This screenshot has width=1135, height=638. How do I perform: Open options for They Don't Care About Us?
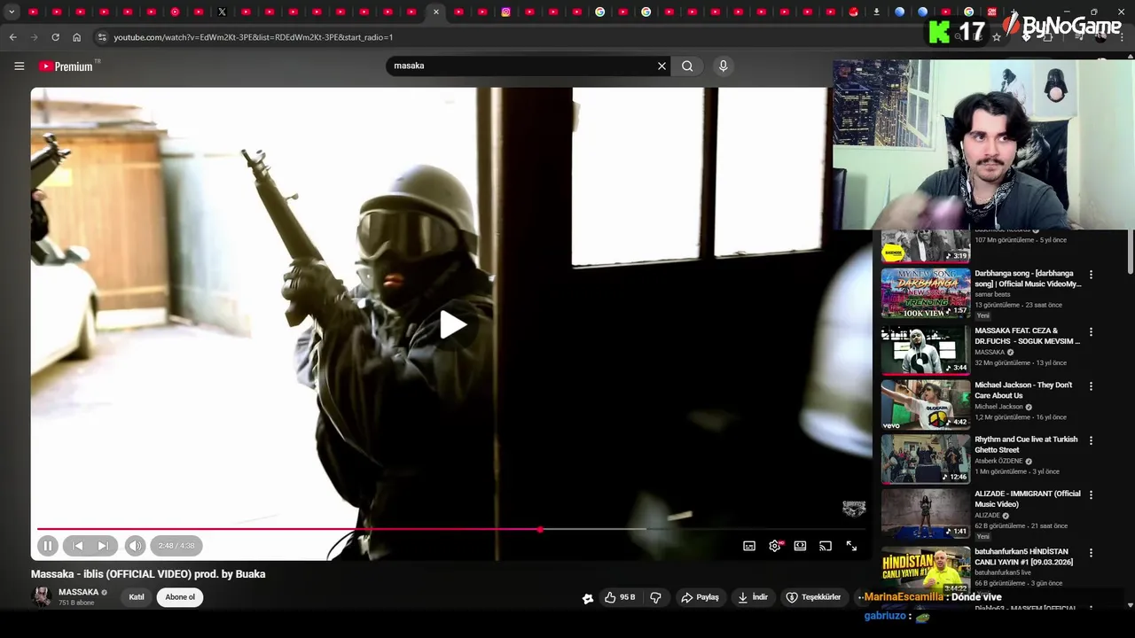click(1091, 386)
